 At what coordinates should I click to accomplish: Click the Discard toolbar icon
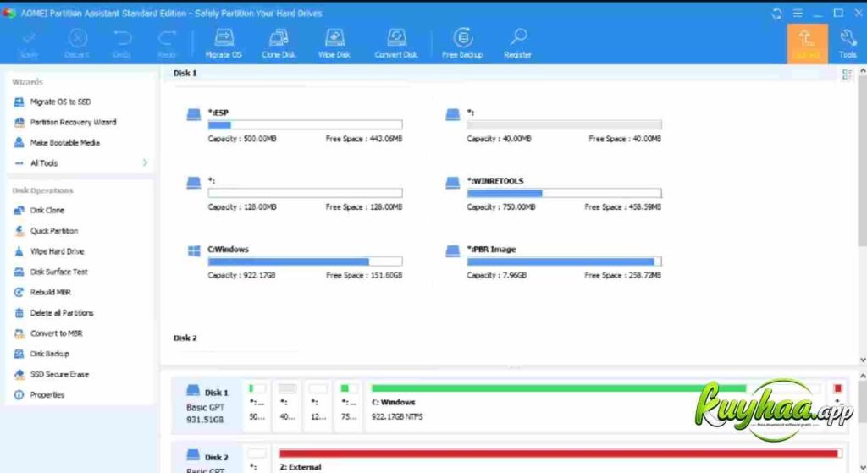[77, 44]
